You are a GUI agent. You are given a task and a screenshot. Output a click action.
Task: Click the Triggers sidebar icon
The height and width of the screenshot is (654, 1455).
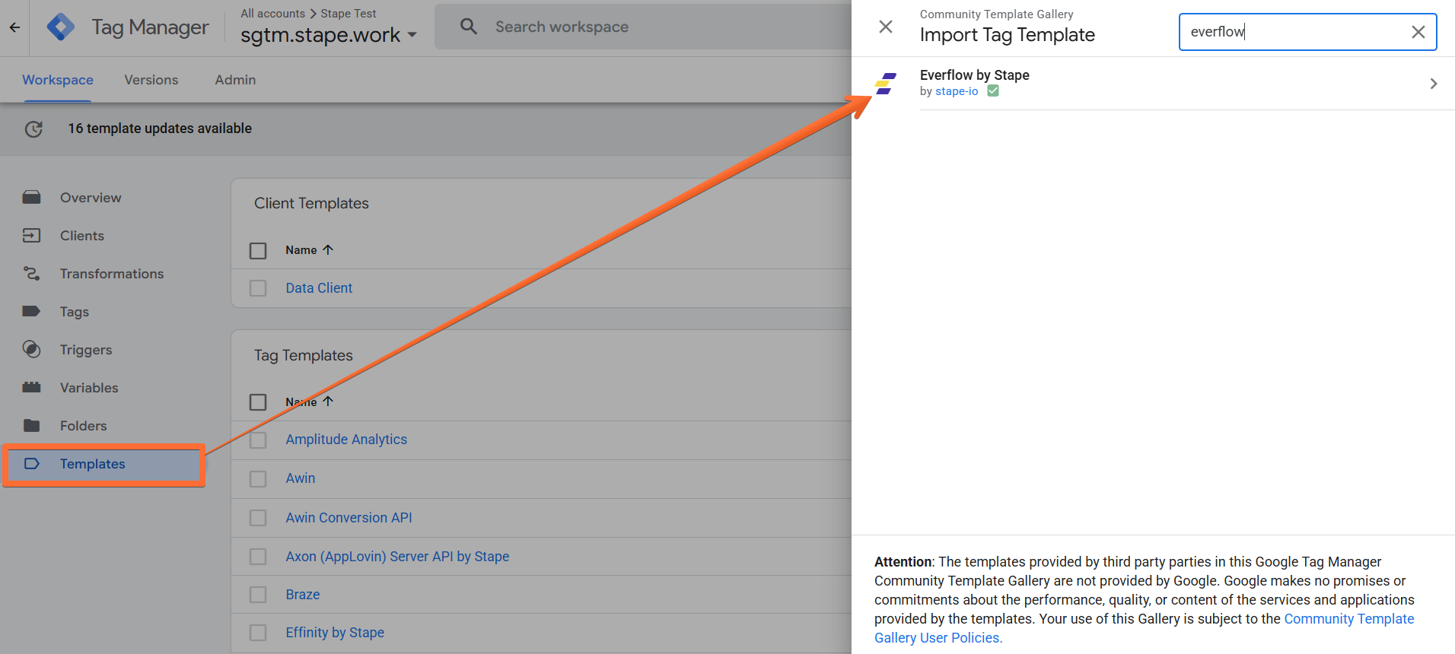tap(32, 350)
